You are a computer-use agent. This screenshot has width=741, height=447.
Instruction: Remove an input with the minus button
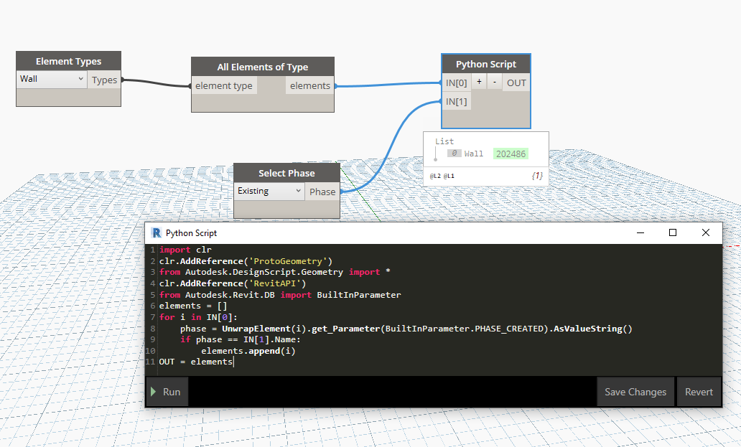(494, 82)
